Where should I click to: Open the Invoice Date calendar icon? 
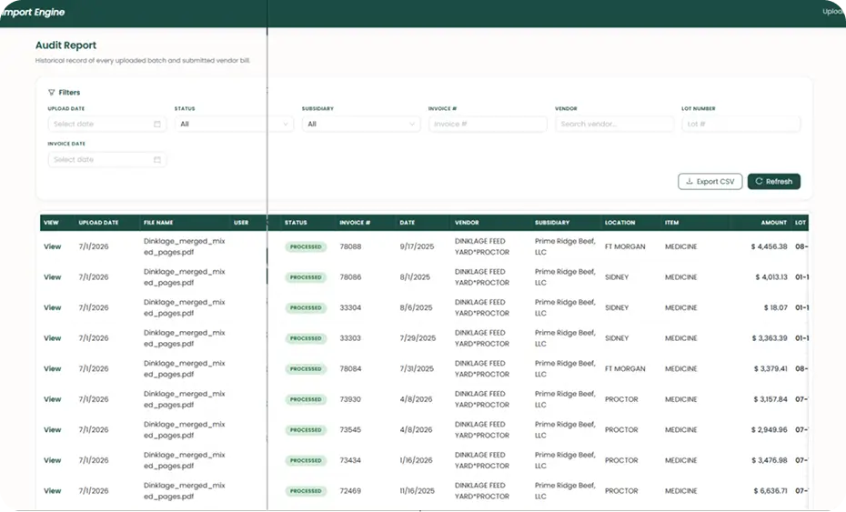pos(157,160)
